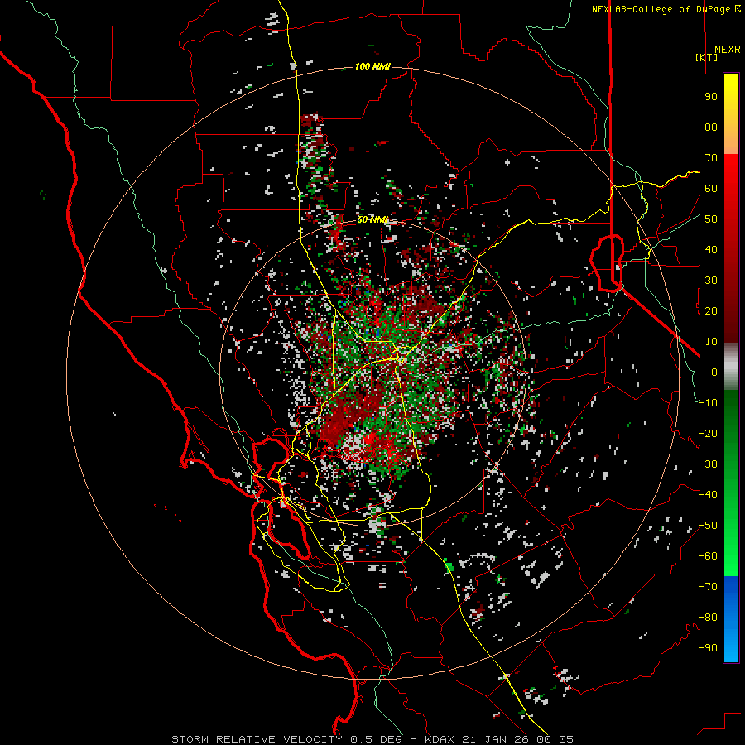This screenshot has width=745, height=745.
Task: Click the 50 value on the velocity scale
Action: pyautogui.click(x=711, y=219)
